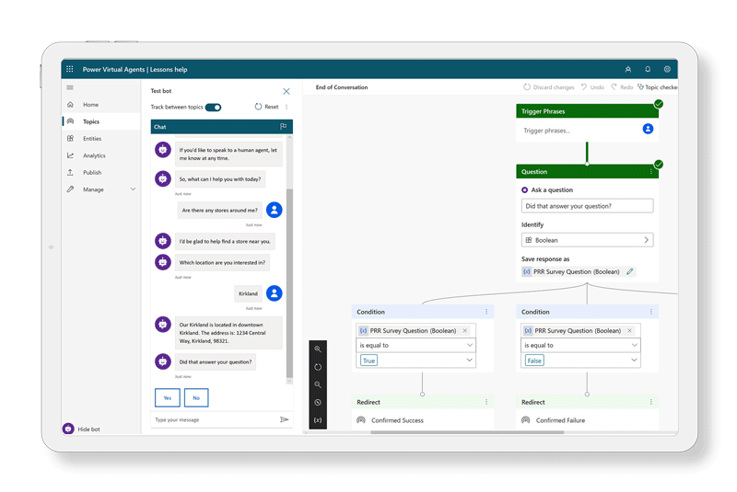737x492 pixels.
Task: Select the Ask a question radio button
Action: tap(524, 190)
